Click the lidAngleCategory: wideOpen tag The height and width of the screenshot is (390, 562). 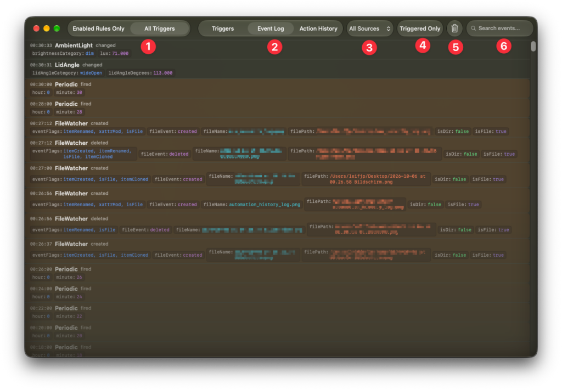click(67, 73)
